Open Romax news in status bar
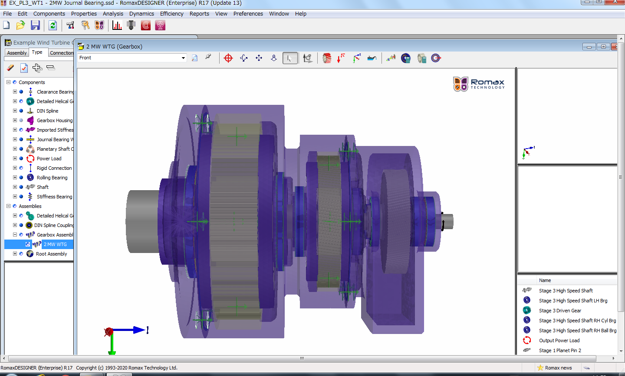625x376 pixels. tap(555, 368)
